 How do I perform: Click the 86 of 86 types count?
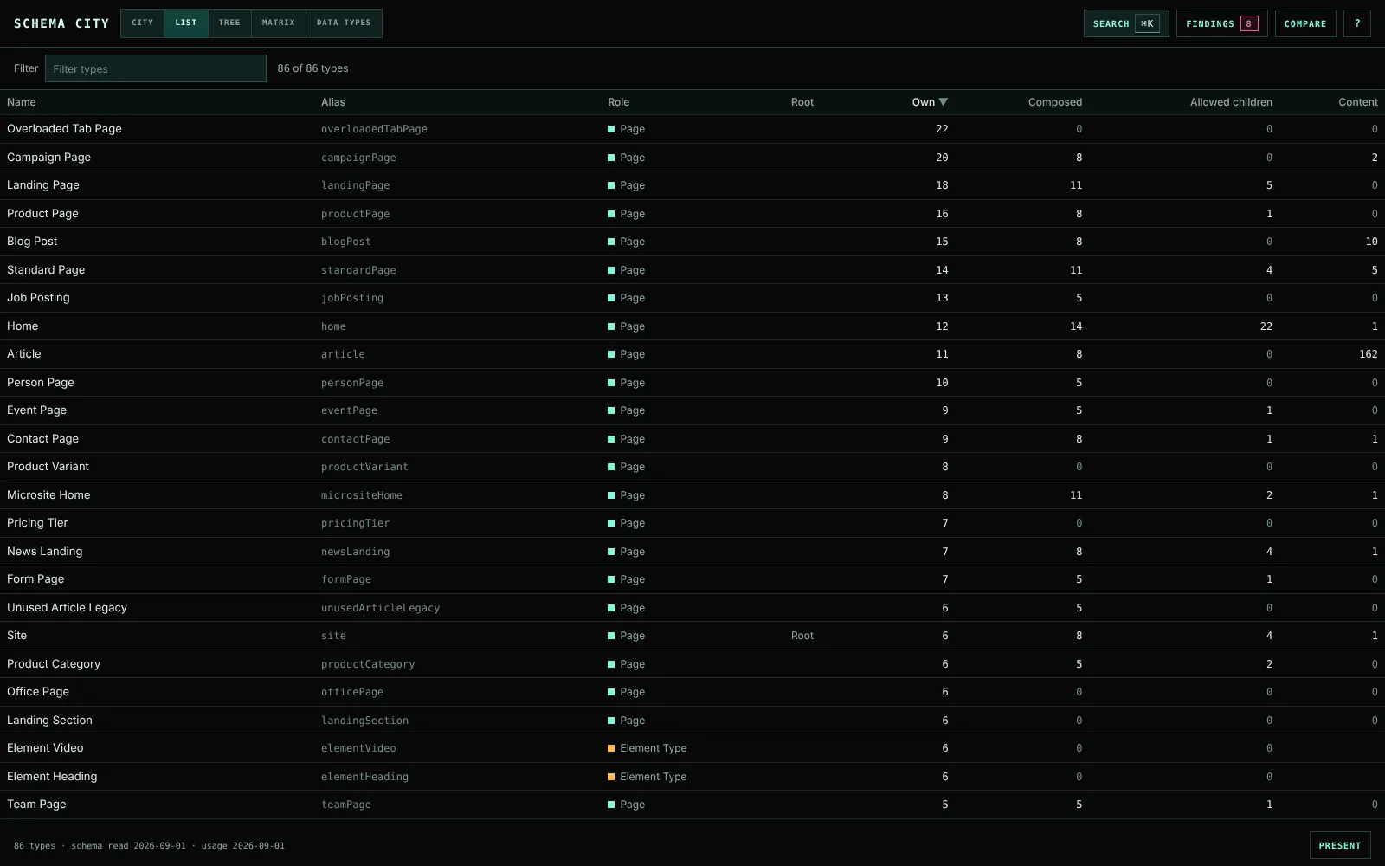pos(312,68)
